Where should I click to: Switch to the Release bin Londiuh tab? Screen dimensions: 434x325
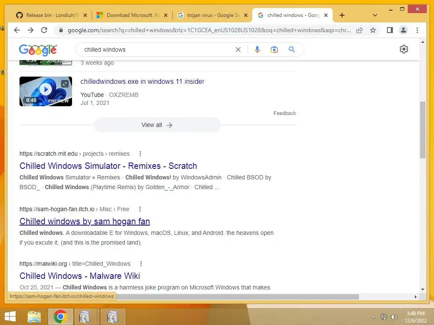51,15
